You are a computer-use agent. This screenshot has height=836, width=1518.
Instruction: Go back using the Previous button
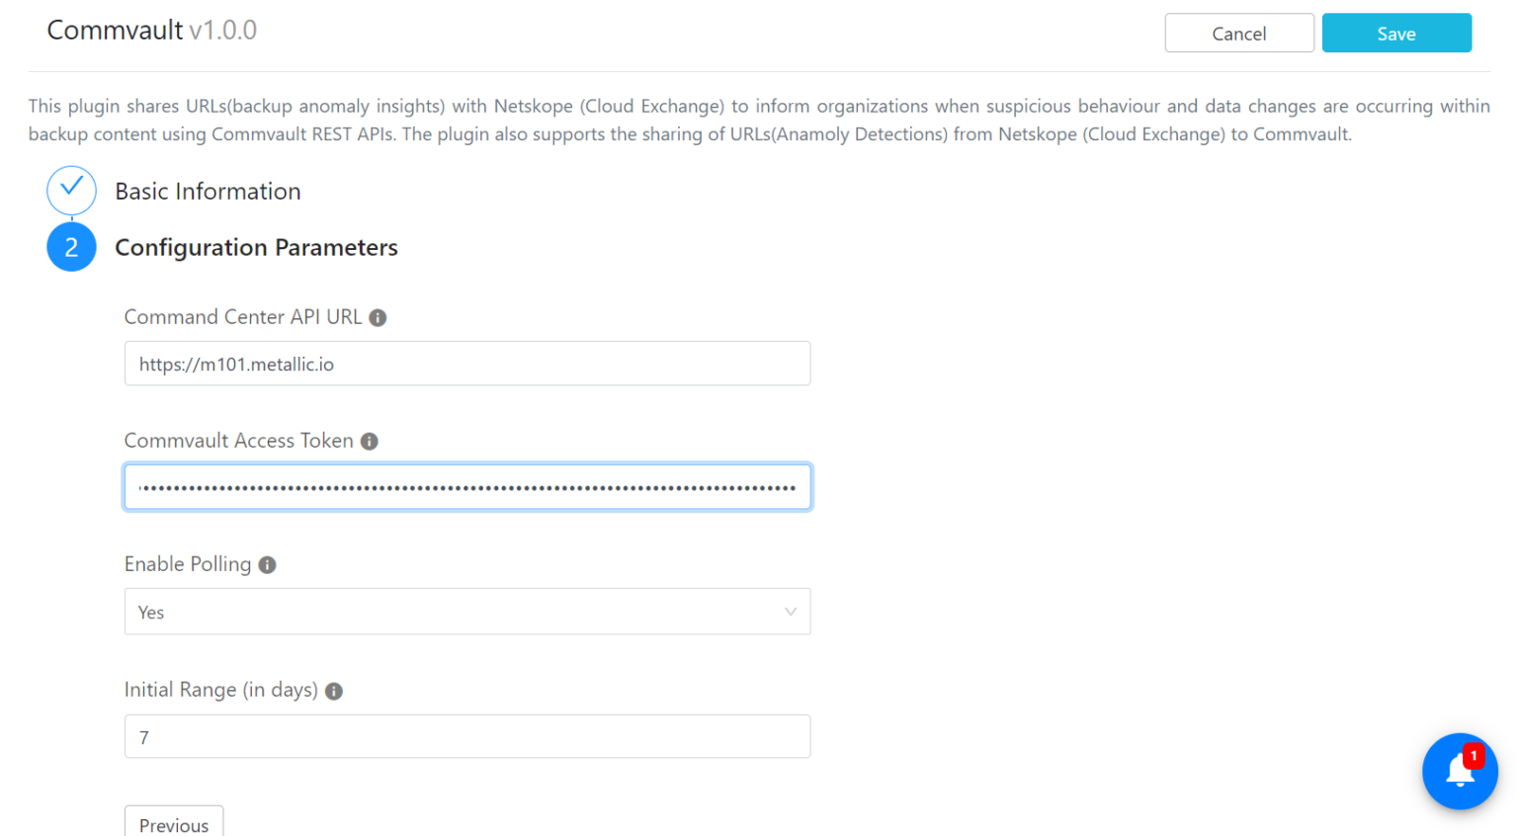pos(174,825)
